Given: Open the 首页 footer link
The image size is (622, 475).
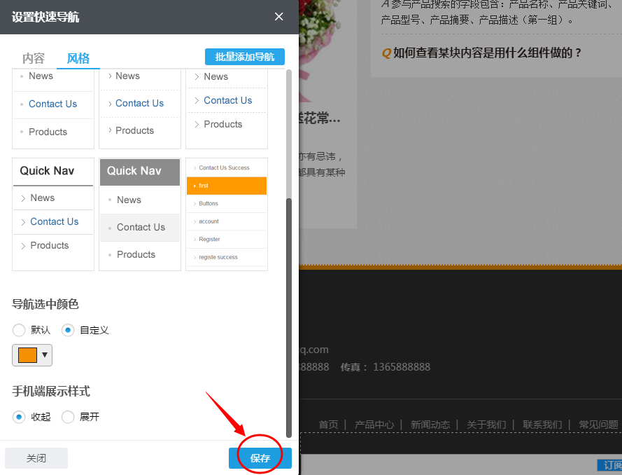Looking at the screenshot, I should point(328,424).
